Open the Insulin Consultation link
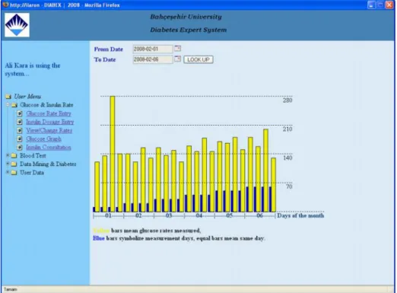397x293 pixels. (x=49, y=147)
